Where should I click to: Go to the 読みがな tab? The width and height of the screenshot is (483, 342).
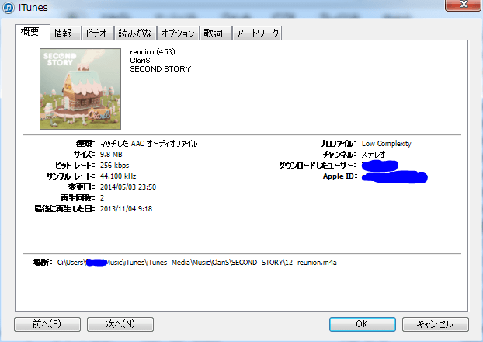click(x=135, y=33)
